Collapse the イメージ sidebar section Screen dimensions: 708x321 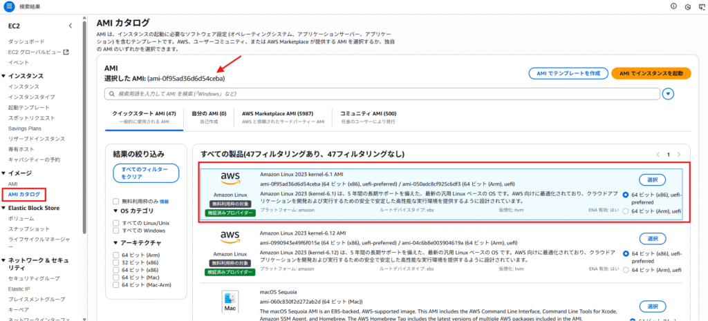pos(3,173)
